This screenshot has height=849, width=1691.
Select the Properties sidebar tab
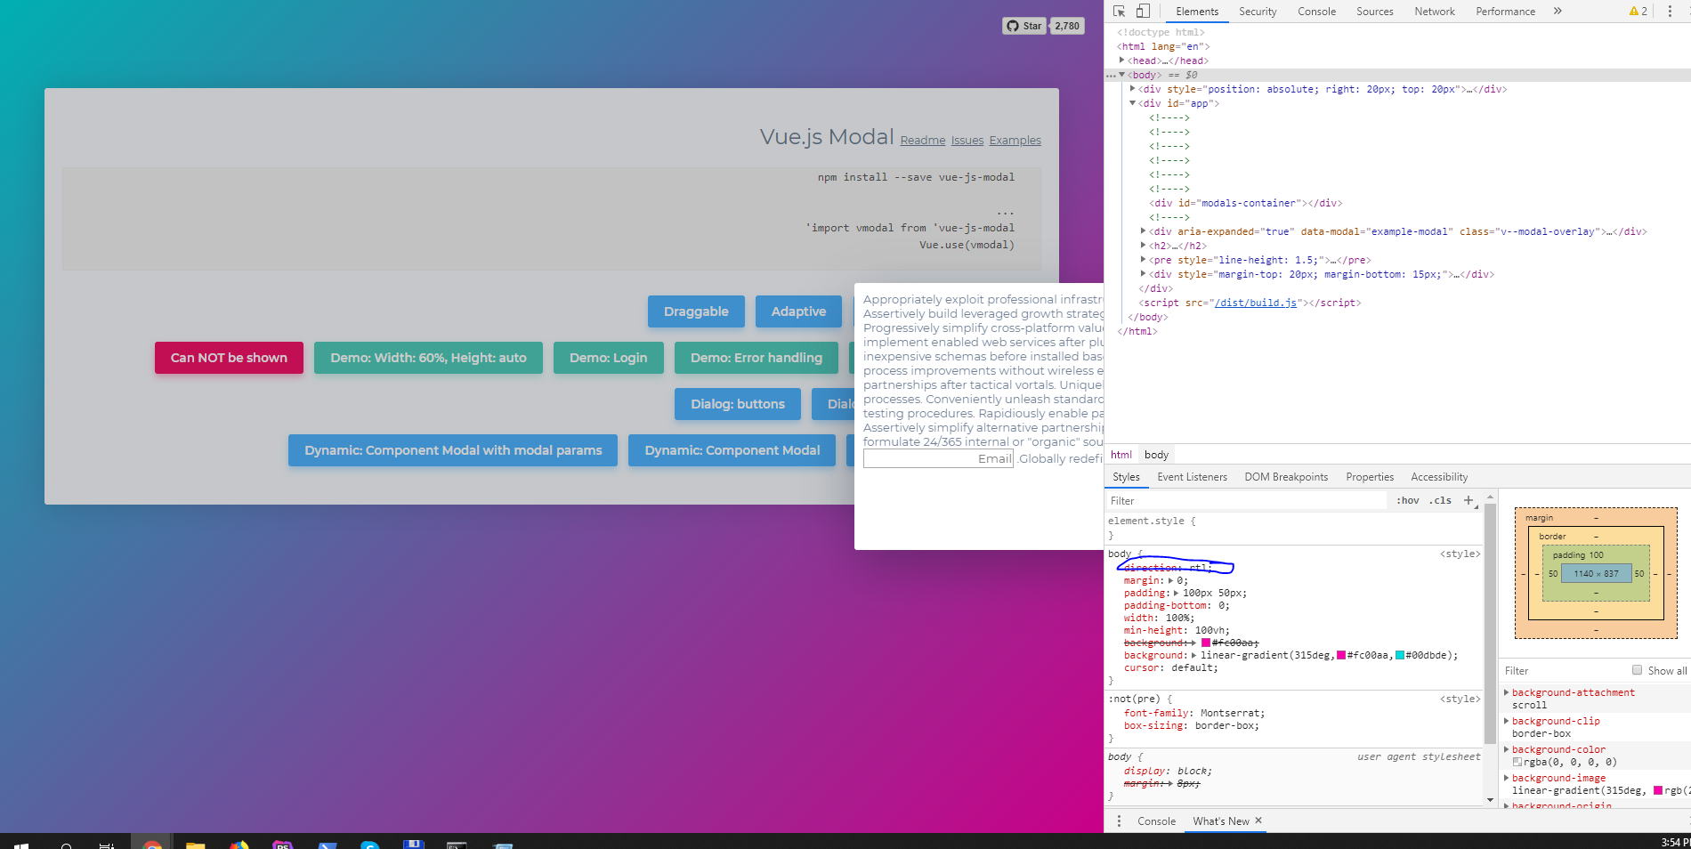(1370, 477)
